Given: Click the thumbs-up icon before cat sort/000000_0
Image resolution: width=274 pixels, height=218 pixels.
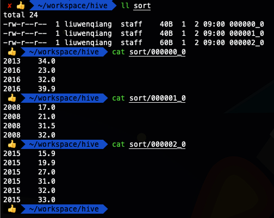Looking at the screenshot, I should [12, 52].
